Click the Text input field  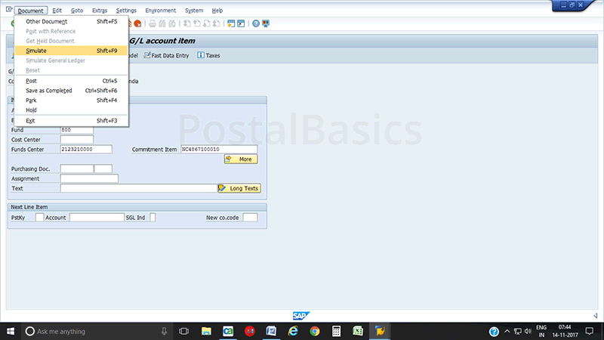pos(138,188)
